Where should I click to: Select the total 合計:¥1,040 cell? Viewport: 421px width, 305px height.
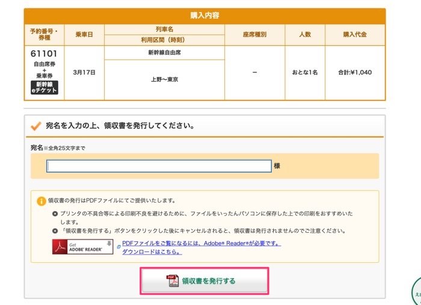point(355,73)
